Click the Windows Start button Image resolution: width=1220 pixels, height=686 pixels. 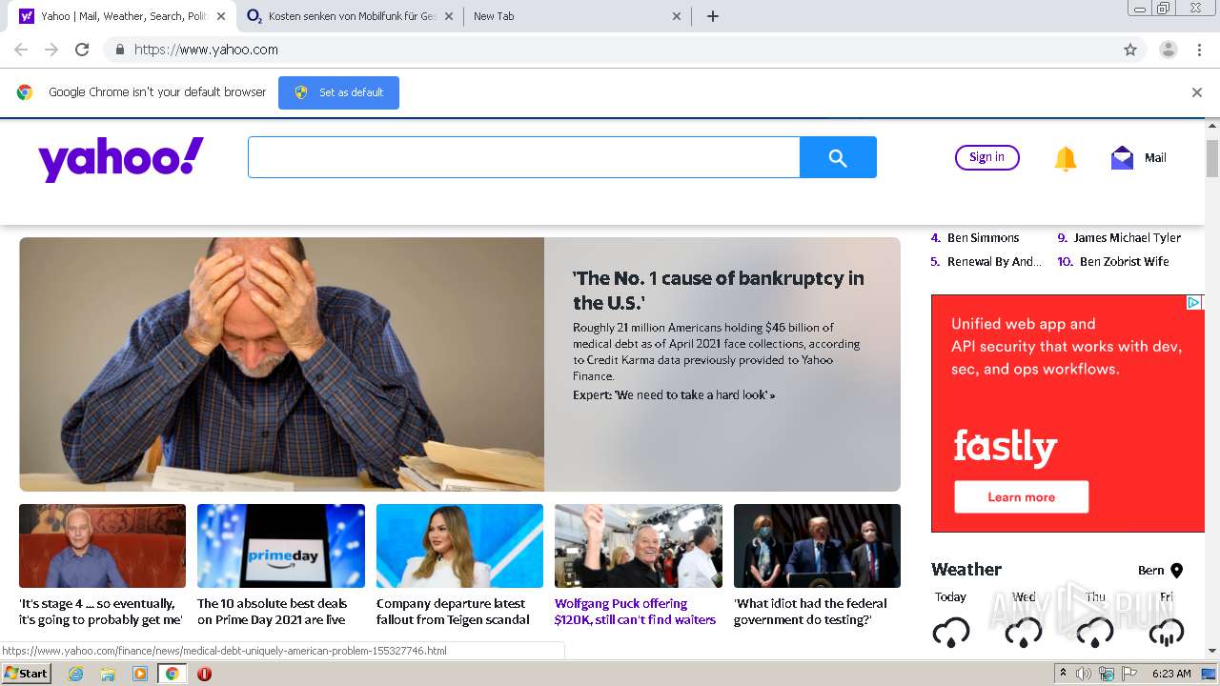(26, 673)
